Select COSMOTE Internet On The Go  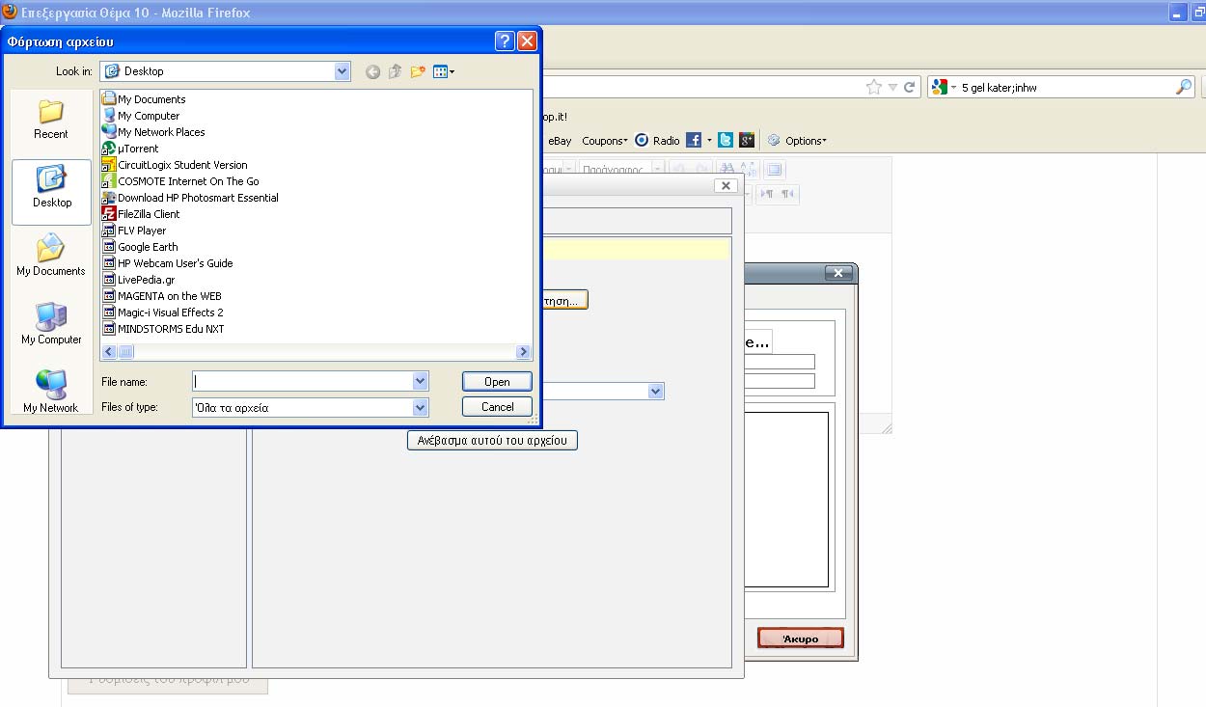[x=180, y=181]
